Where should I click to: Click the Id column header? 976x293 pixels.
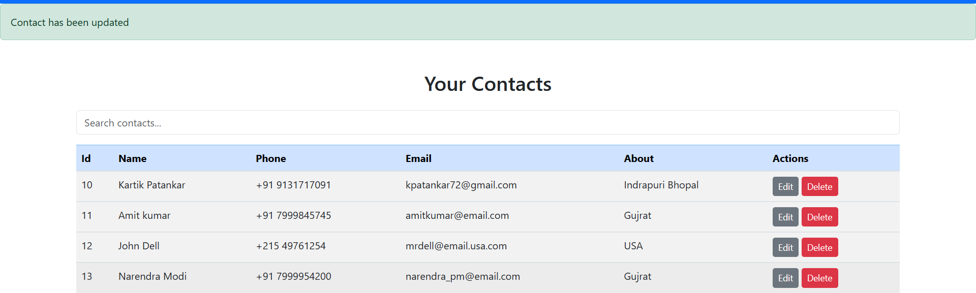(x=86, y=158)
